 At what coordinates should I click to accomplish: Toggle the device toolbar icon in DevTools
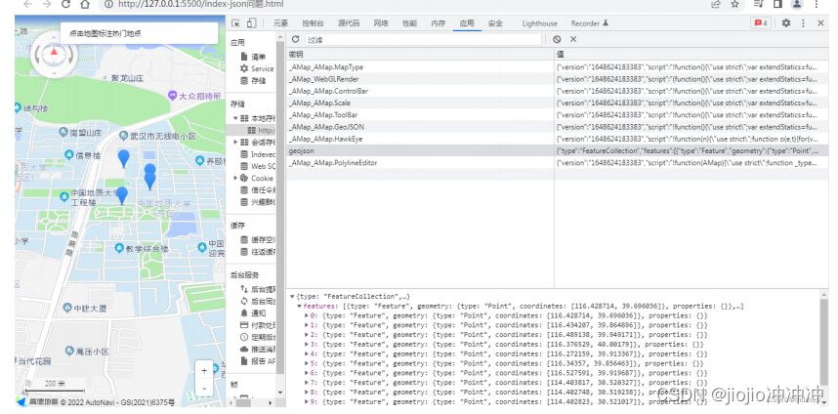point(251,23)
